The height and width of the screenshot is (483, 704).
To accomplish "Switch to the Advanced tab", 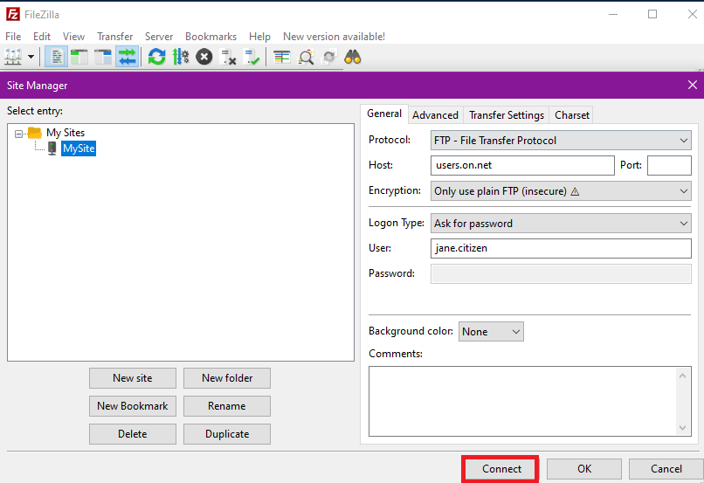I will click(436, 115).
